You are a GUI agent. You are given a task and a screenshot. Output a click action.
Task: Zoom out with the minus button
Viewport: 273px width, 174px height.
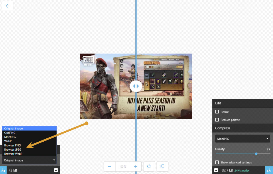[109, 166]
